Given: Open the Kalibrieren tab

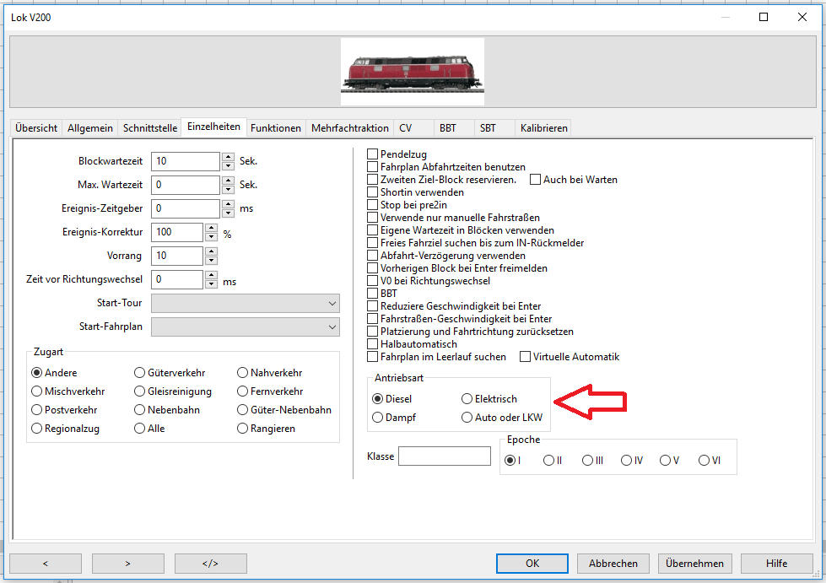Looking at the screenshot, I should [544, 128].
